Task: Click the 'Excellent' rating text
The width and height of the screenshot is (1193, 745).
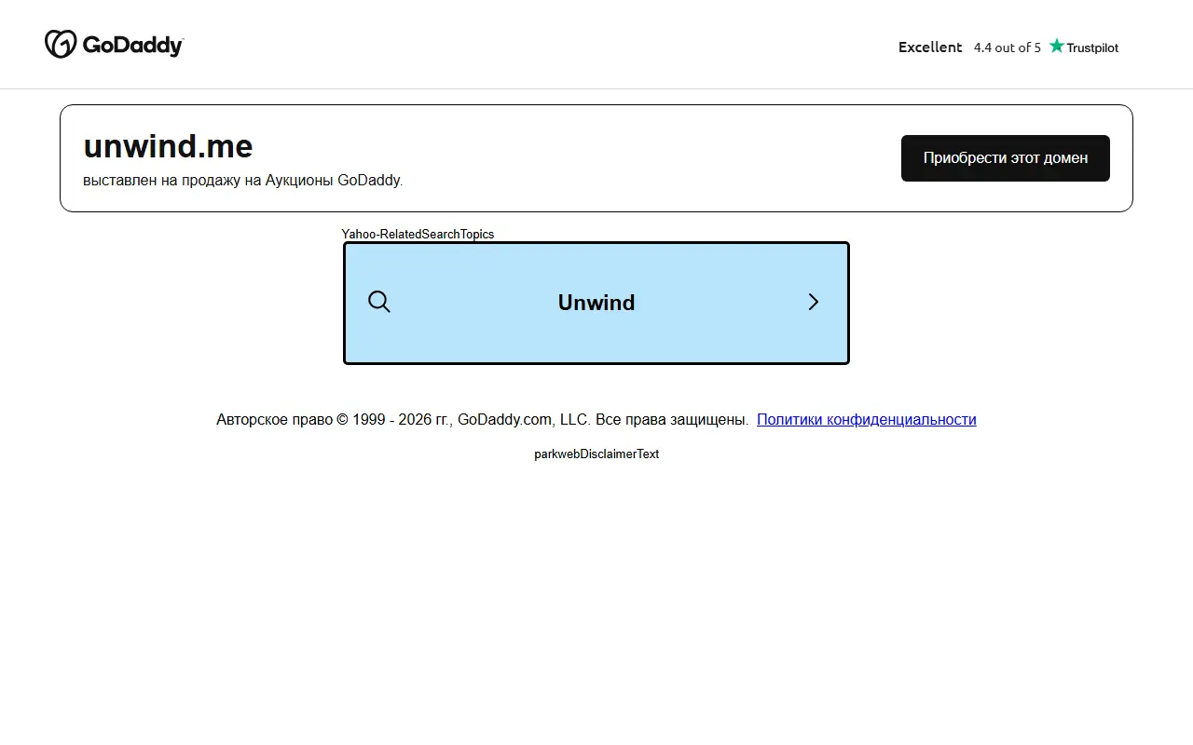Action: [x=930, y=47]
